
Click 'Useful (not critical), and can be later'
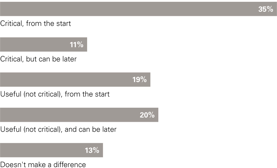point(59,129)
